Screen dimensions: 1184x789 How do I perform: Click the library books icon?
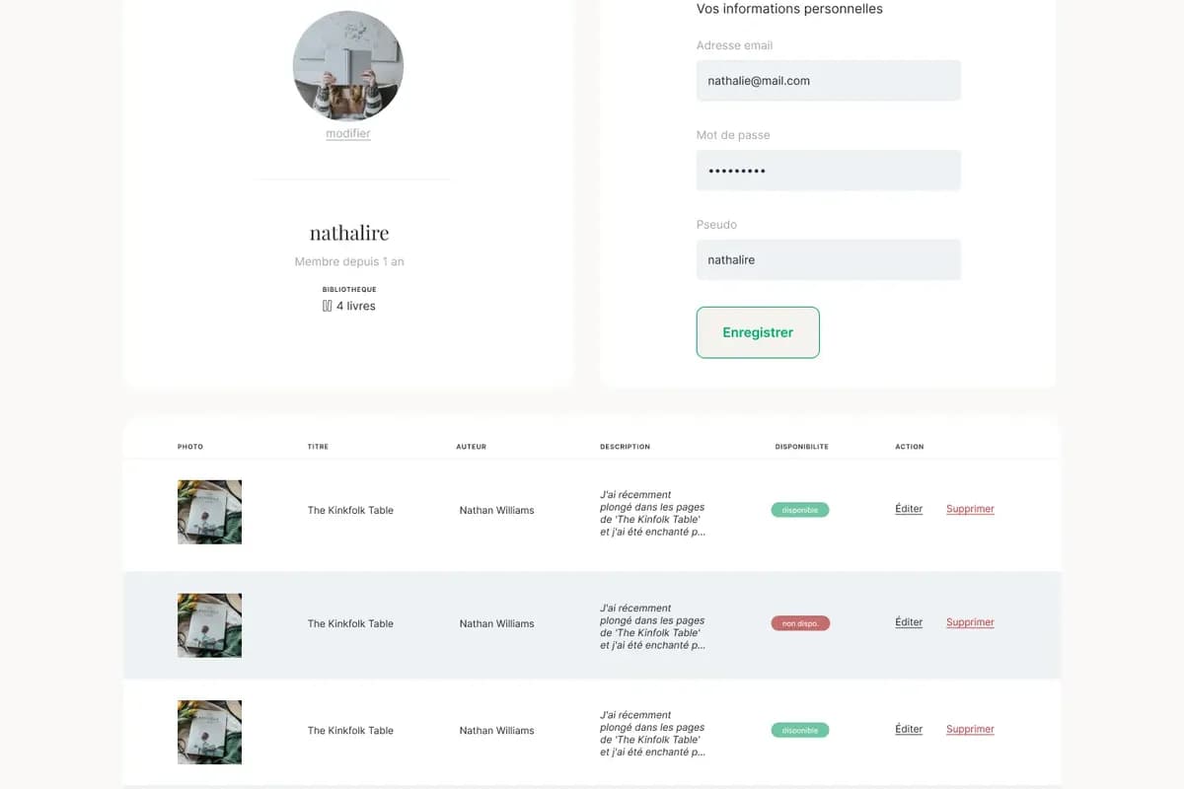pyautogui.click(x=327, y=306)
